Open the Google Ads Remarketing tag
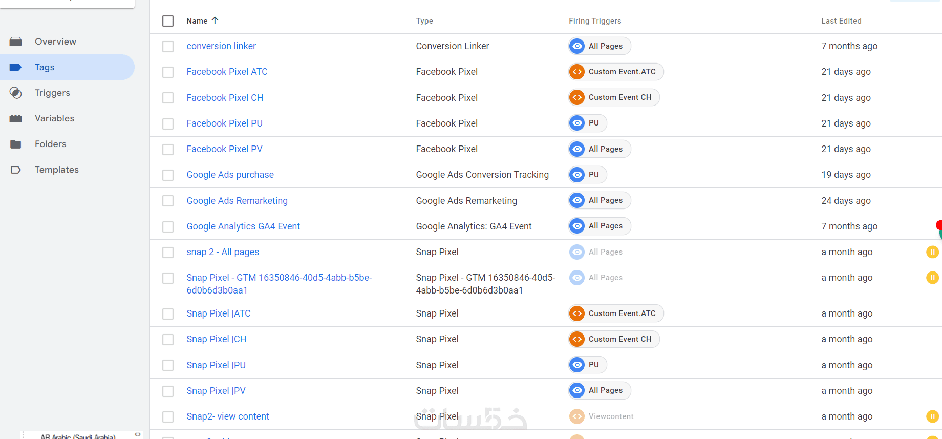The image size is (942, 439). click(237, 201)
